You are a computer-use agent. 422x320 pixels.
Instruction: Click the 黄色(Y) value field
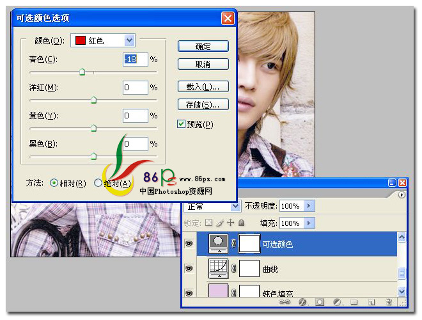[136, 116]
